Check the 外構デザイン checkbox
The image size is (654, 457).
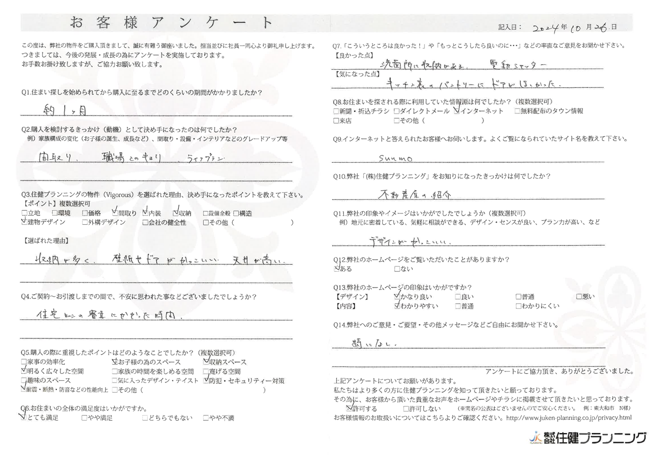(85, 223)
